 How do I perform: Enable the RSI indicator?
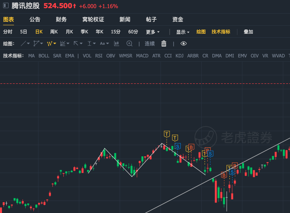pos(99,55)
